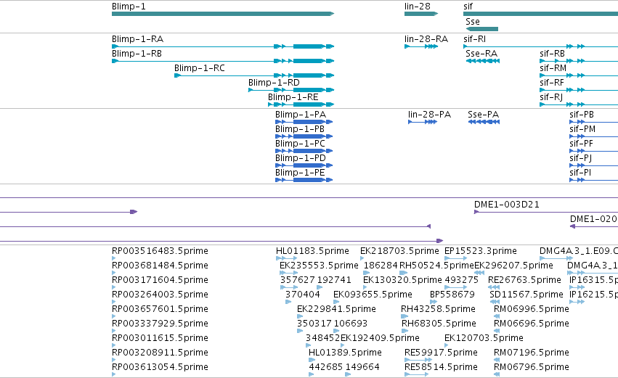The height and width of the screenshot is (378, 618).
Task: Select protein Blimp-1-PD
Action: (x=304, y=165)
